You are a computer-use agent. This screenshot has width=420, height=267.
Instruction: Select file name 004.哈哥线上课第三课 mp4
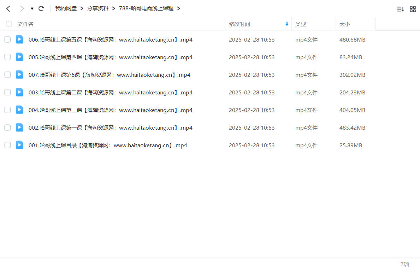[110, 110]
